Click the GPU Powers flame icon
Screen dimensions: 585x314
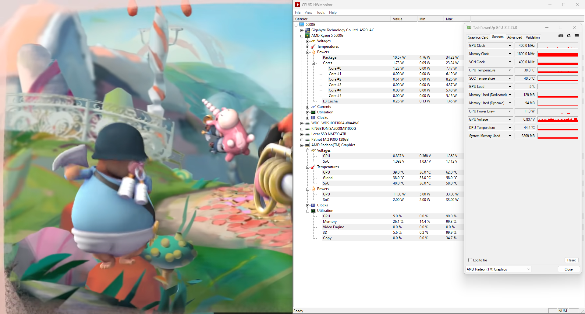click(313, 189)
